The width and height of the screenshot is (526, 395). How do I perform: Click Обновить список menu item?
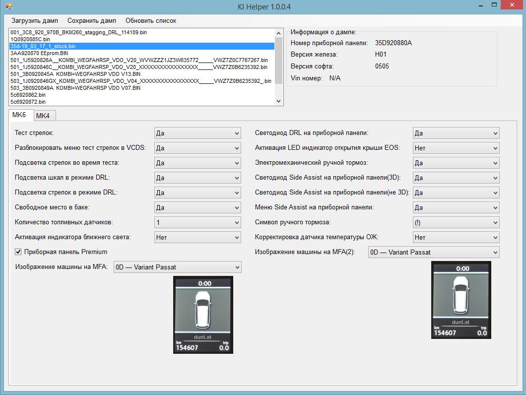click(151, 21)
